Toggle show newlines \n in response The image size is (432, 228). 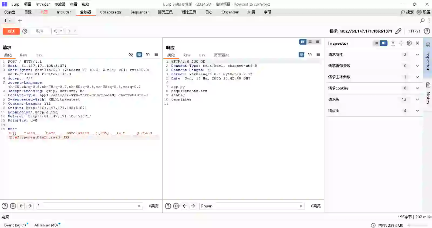[310, 55]
